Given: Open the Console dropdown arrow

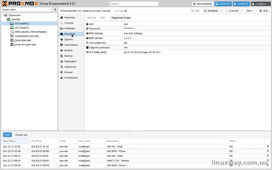Looking at the screenshot, I should [x=241, y=11].
